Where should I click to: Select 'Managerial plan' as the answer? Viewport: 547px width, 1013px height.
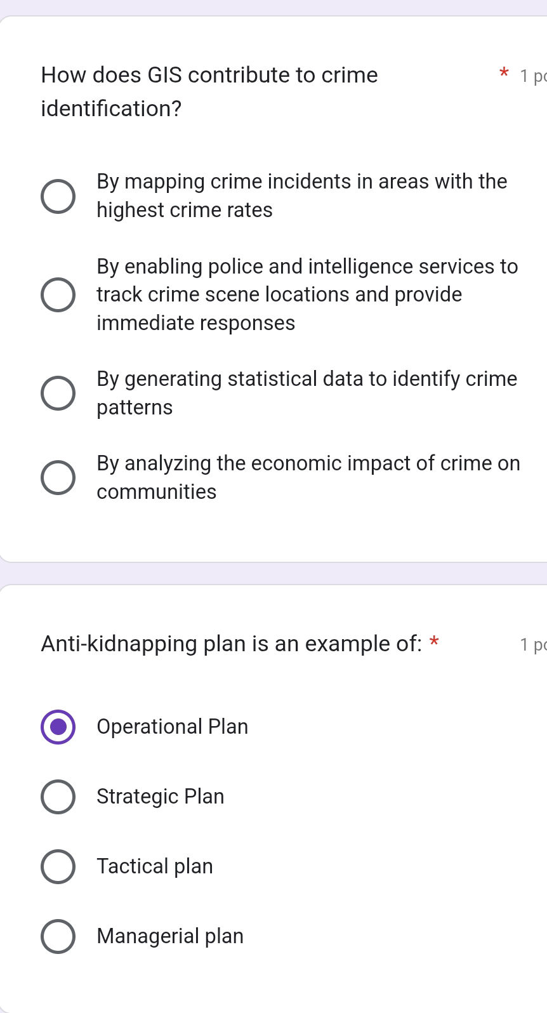(x=58, y=936)
